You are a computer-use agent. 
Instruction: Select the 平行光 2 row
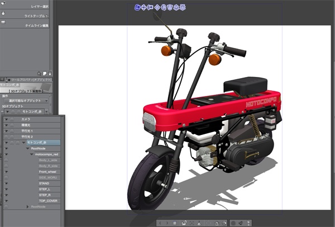coord(32,137)
